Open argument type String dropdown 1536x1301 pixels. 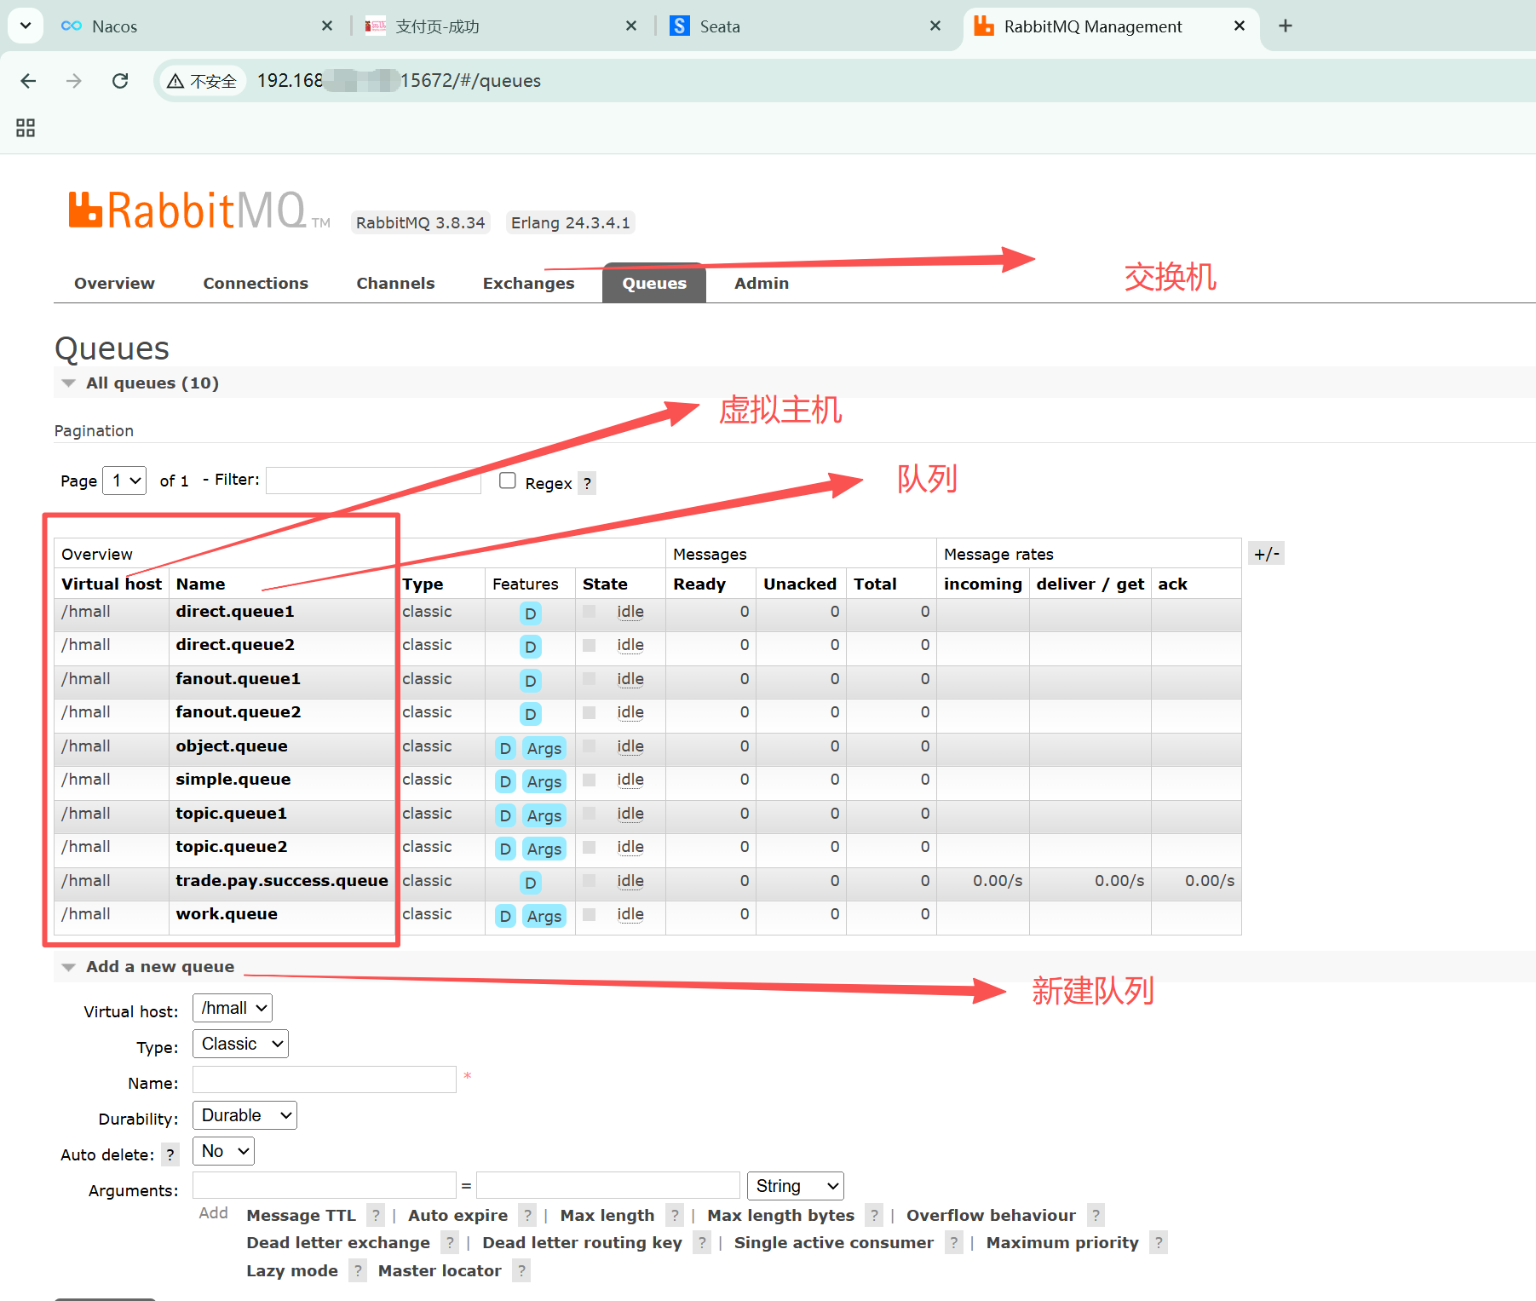point(796,1186)
